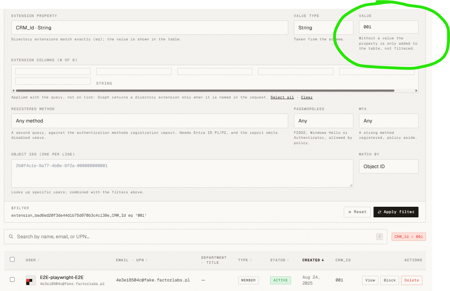The image size is (450, 291).
Task: Sort by the EMAIL · UPN column
Action: click(132, 260)
